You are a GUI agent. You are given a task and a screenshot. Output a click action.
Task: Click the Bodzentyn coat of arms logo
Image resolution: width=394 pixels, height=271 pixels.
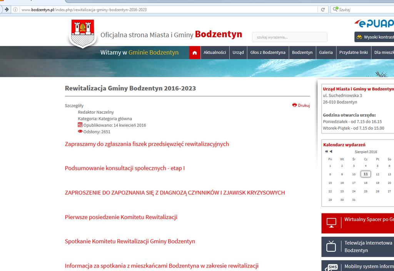pyautogui.click(x=83, y=33)
